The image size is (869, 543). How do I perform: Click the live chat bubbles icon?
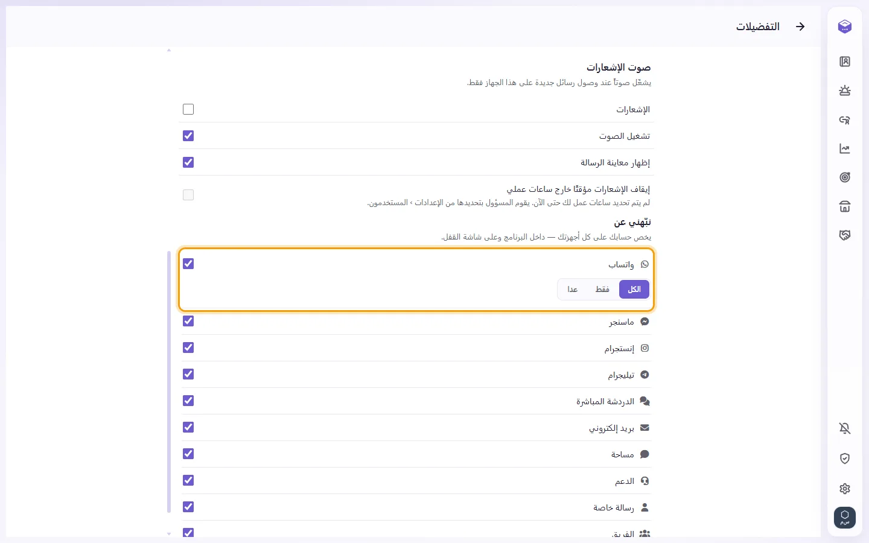pos(645,401)
